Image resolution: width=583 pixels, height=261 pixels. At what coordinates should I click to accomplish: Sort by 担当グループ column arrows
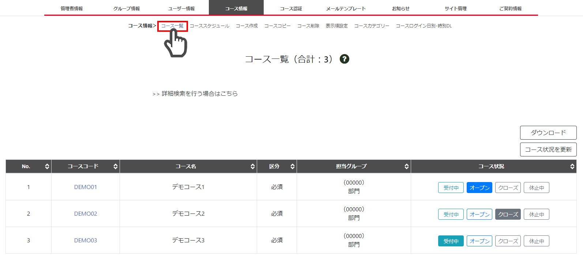click(406, 166)
